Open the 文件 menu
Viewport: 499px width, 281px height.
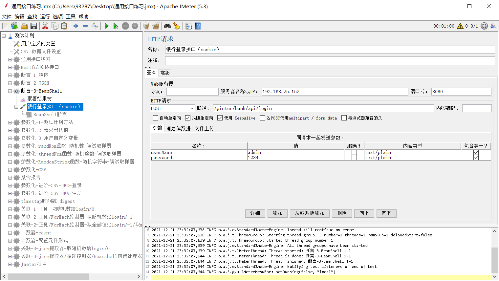click(x=7, y=16)
